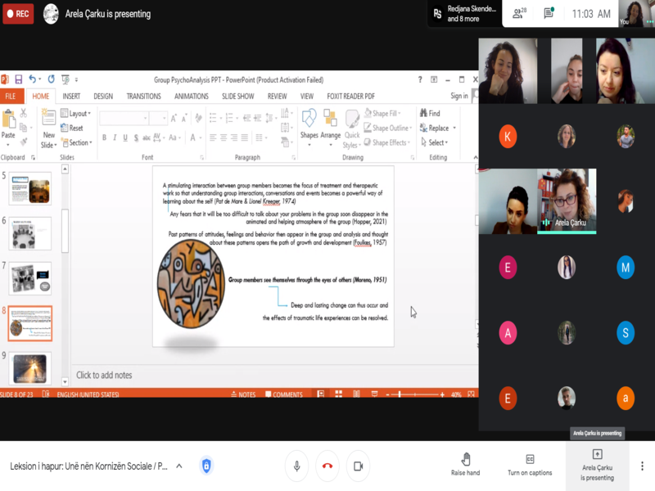Viewport: 655px width, 491px height.
Task: Click the font color A icon
Action: (x=193, y=137)
